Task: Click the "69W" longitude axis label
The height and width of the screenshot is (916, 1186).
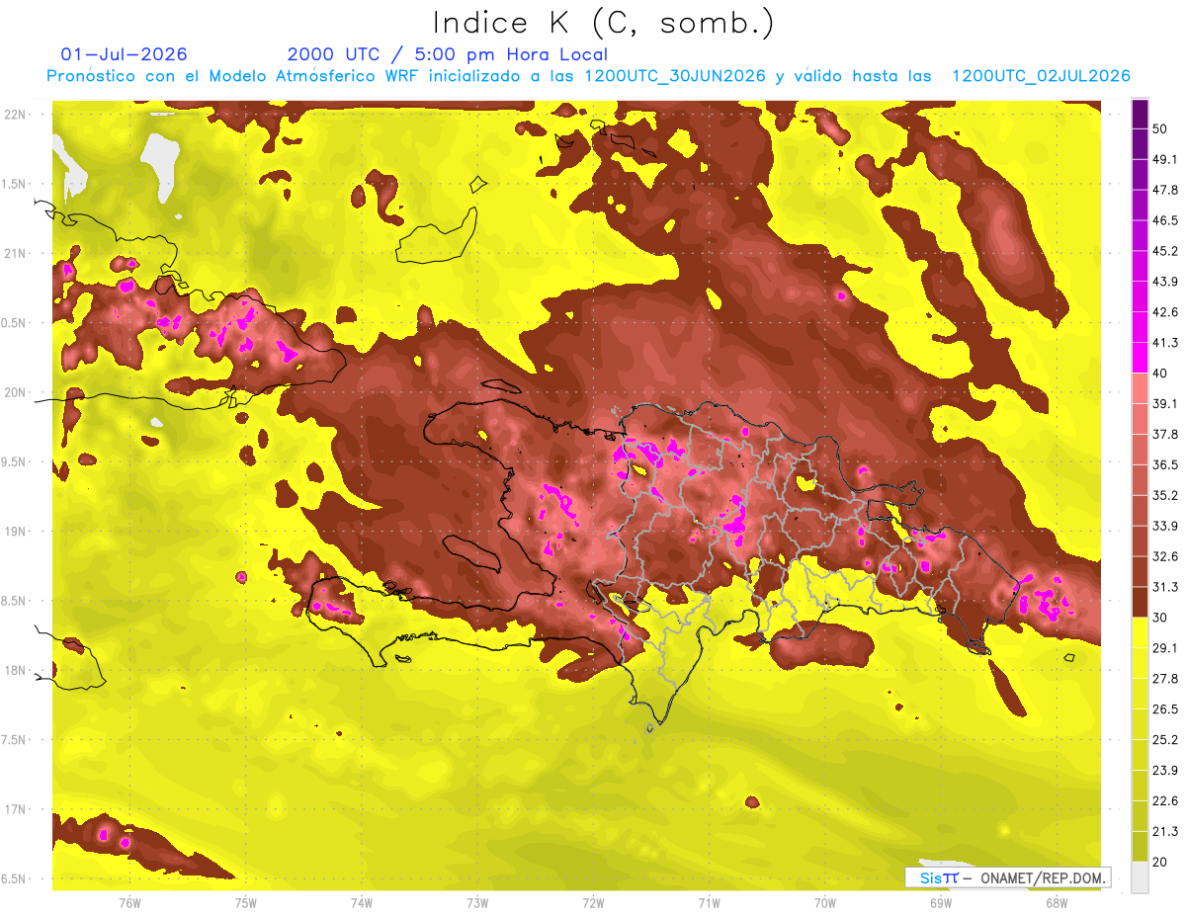Action: pos(940,902)
